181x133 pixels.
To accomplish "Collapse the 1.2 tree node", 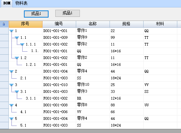I will [x=17, y=58].
